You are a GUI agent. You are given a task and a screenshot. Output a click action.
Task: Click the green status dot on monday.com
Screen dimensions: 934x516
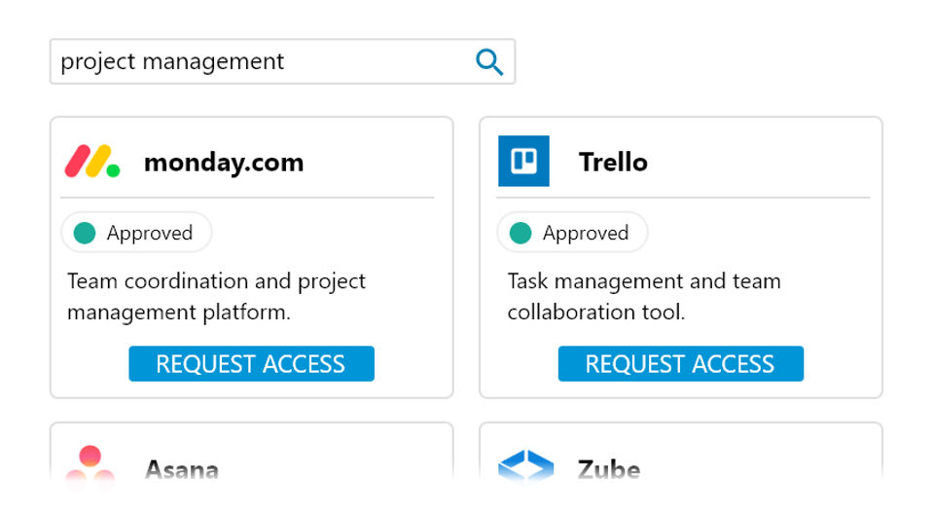click(x=85, y=233)
